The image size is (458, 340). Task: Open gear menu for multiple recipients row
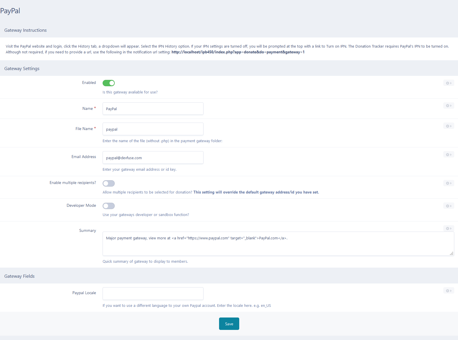(x=448, y=183)
